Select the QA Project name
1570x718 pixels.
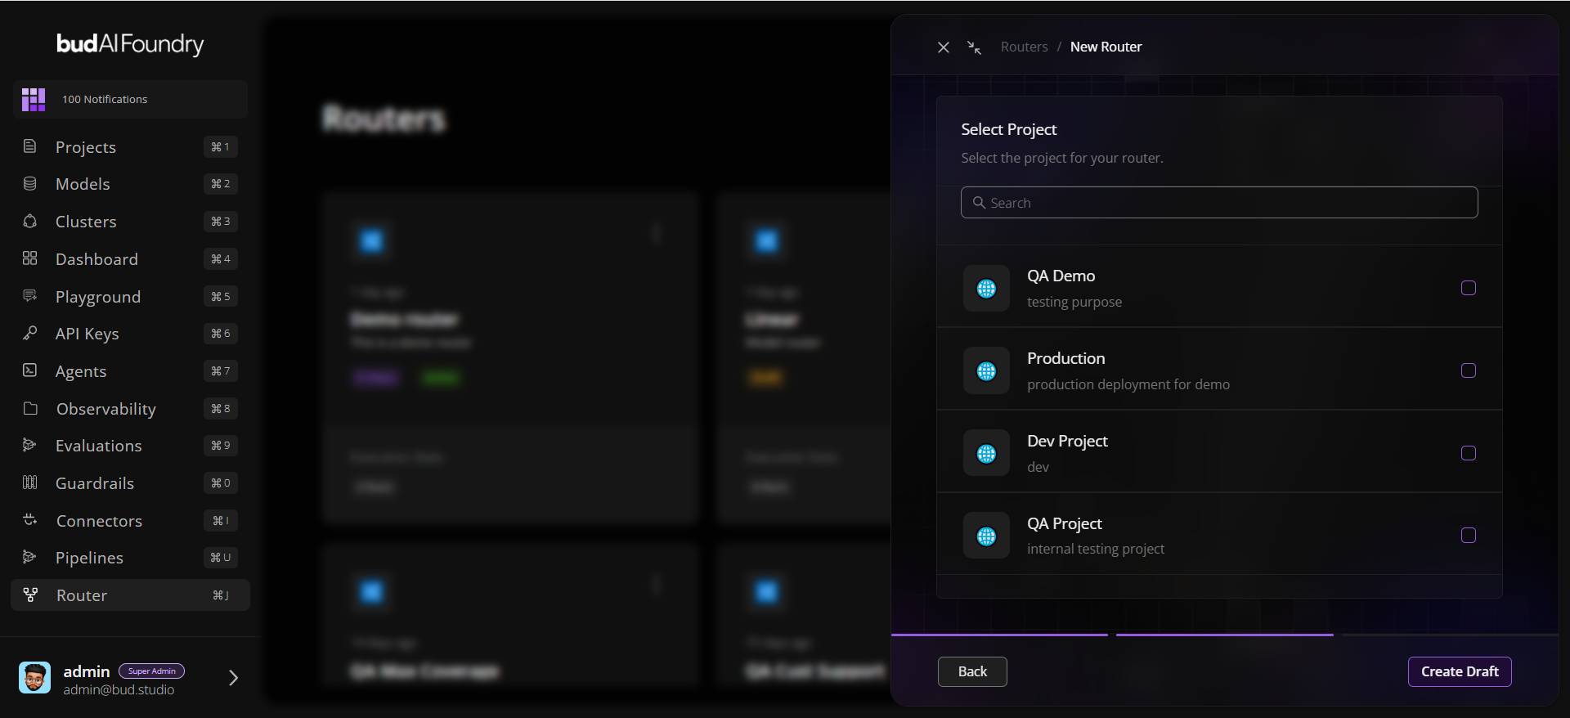(x=1064, y=524)
